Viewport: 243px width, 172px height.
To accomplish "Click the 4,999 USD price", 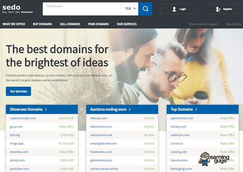I will pos(67,169).
